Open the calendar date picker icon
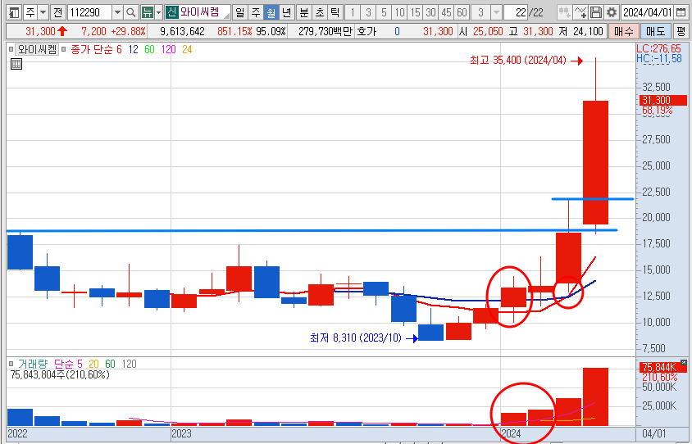The height and width of the screenshot is (444, 692). point(681,12)
